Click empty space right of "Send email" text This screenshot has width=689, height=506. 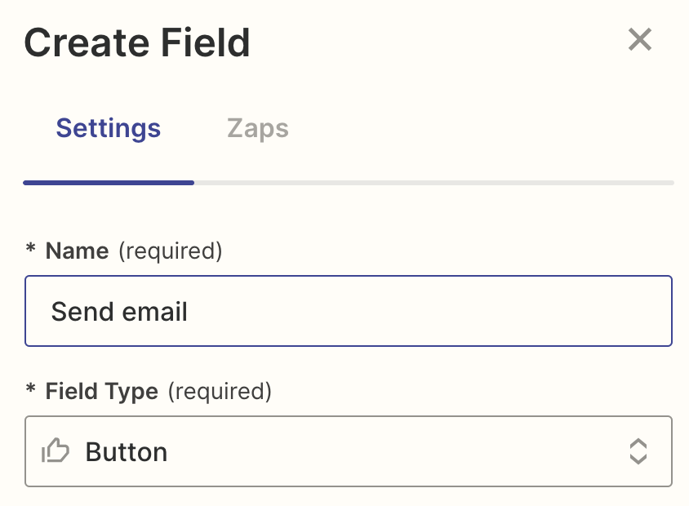pyautogui.click(x=425, y=311)
